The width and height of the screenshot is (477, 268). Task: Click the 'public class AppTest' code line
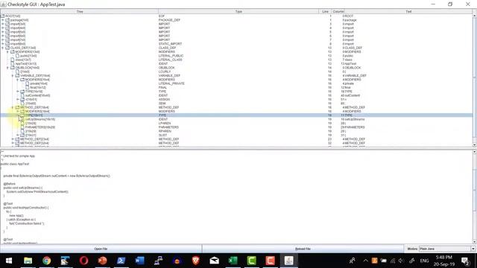point(15,164)
